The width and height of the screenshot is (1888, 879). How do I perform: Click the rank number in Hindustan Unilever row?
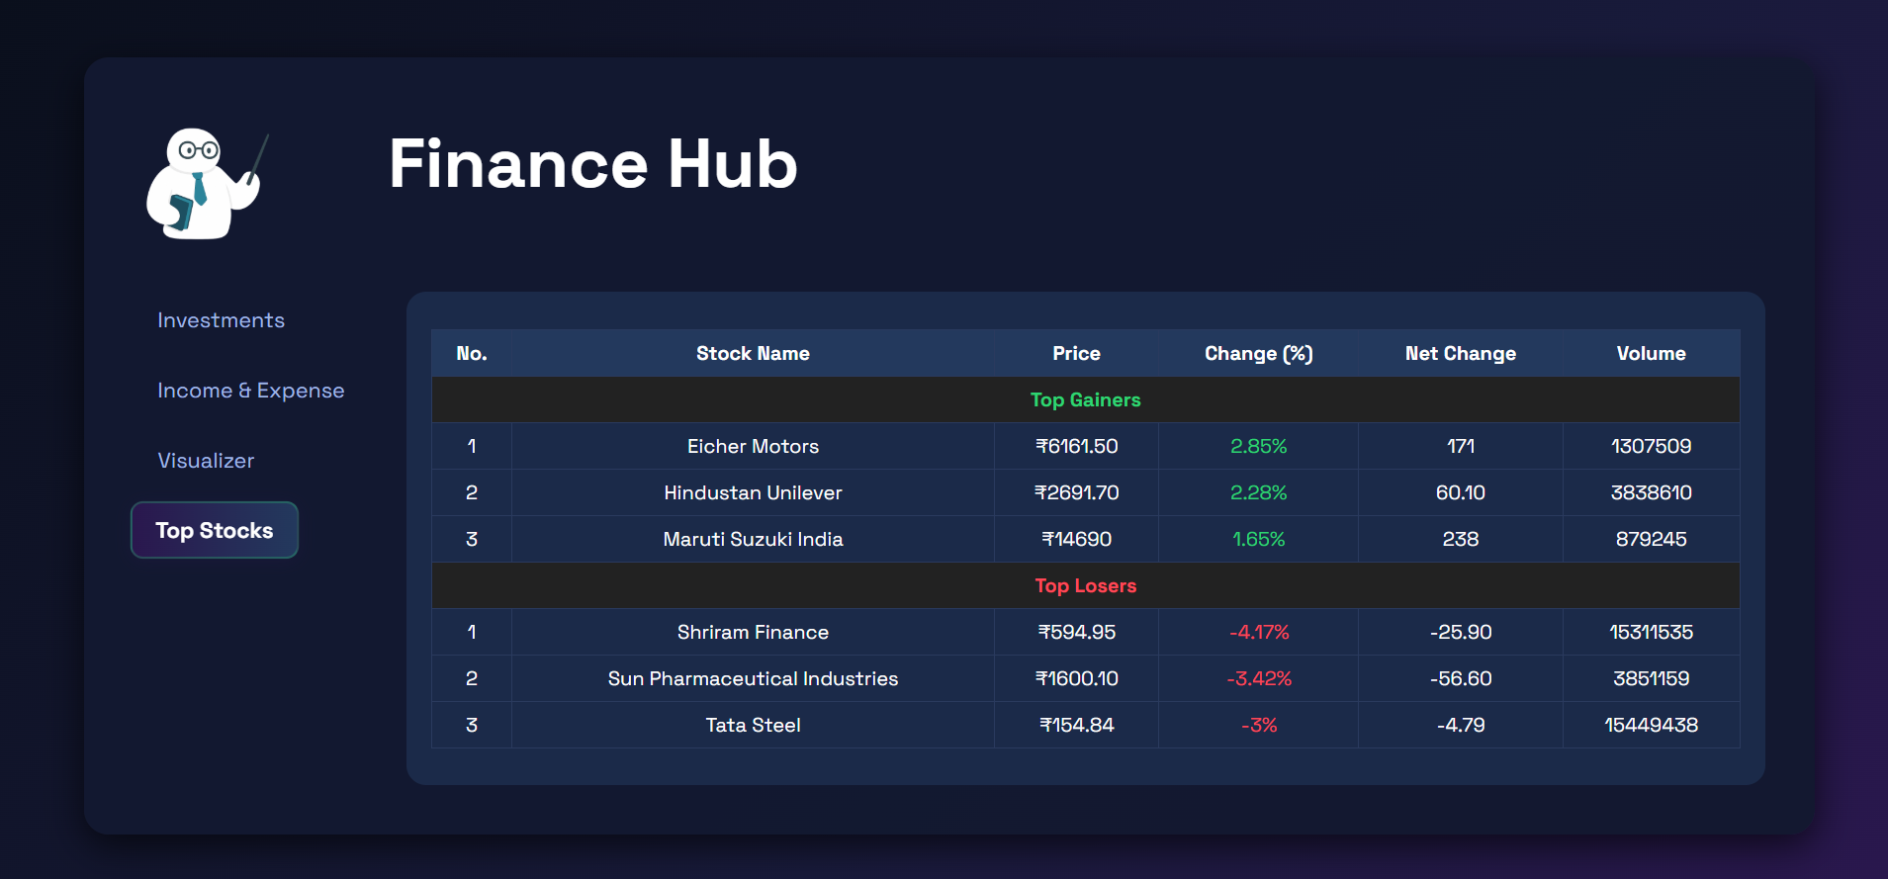[472, 492]
